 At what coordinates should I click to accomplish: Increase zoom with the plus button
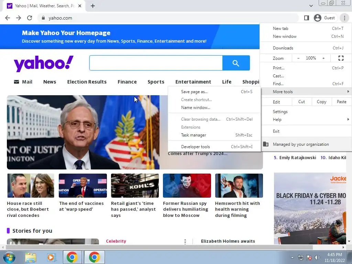point(323,58)
